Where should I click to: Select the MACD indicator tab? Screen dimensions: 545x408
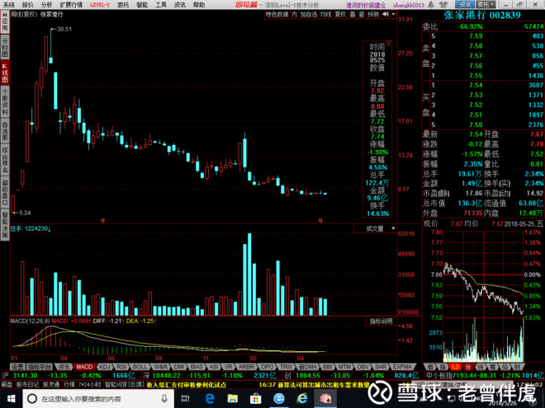coord(84,367)
